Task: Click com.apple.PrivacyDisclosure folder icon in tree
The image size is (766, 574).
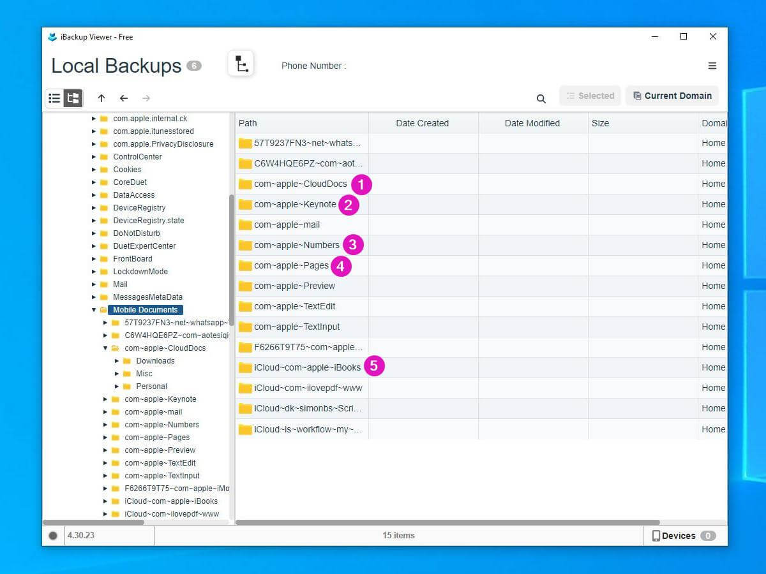Action: (x=103, y=144)
